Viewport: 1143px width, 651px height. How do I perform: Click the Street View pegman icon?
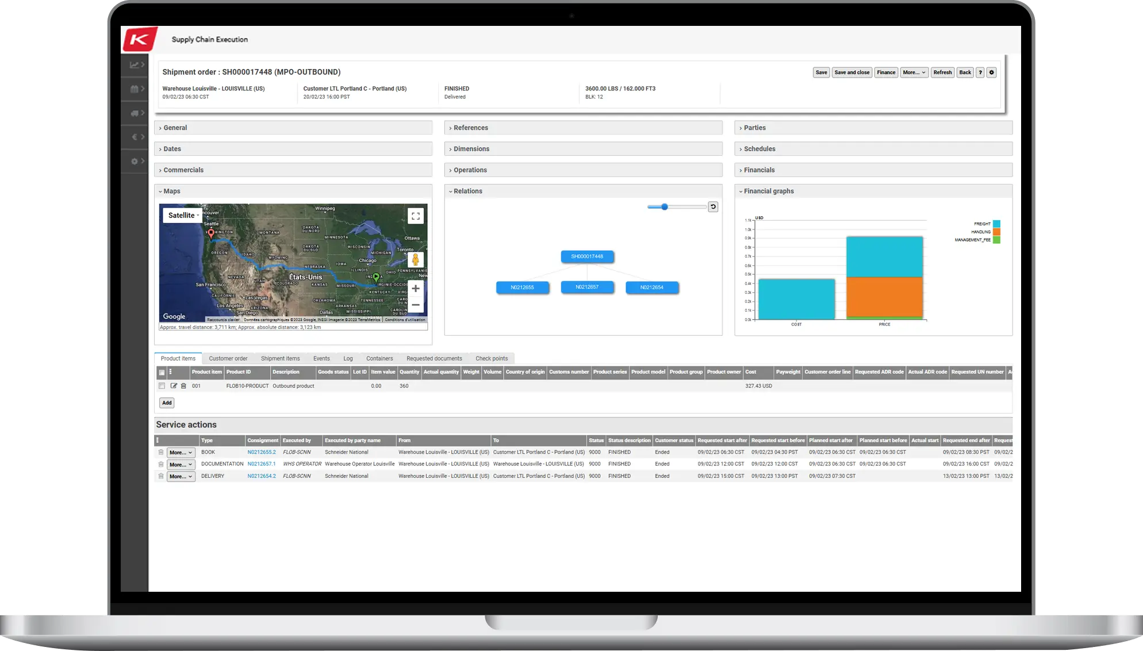click(416, 260)
